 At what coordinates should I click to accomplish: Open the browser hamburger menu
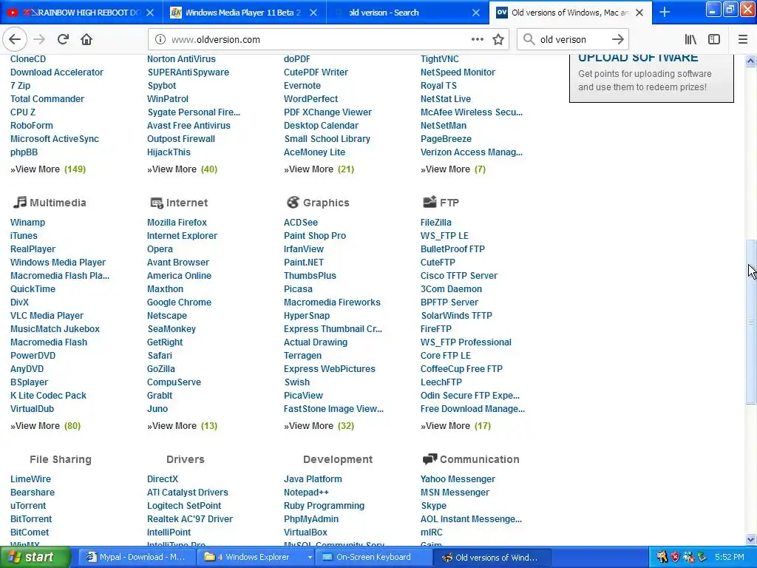[x=743, y=40]
